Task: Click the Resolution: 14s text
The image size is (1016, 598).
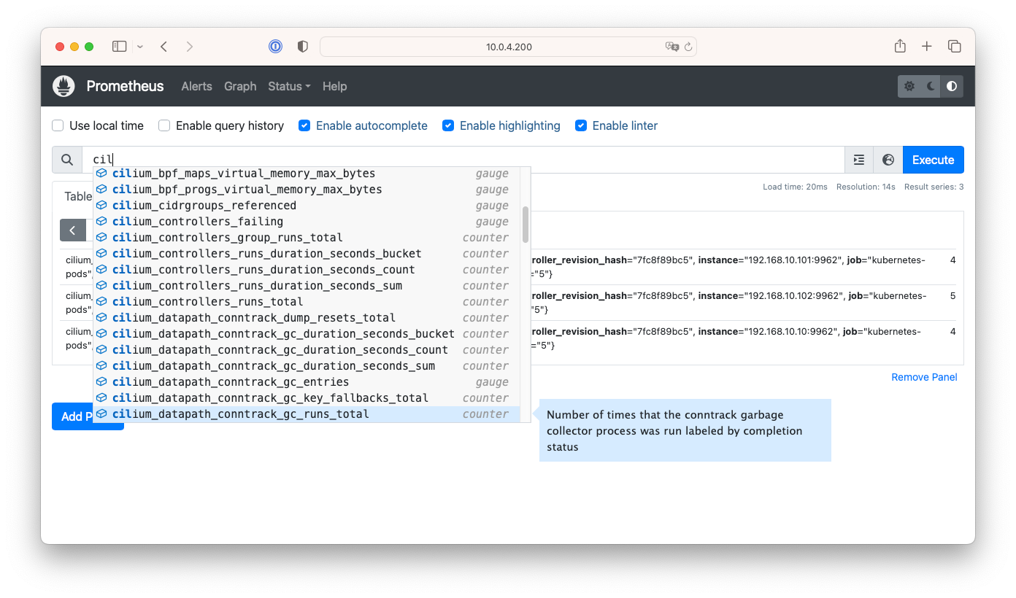Action: point(866,187)
